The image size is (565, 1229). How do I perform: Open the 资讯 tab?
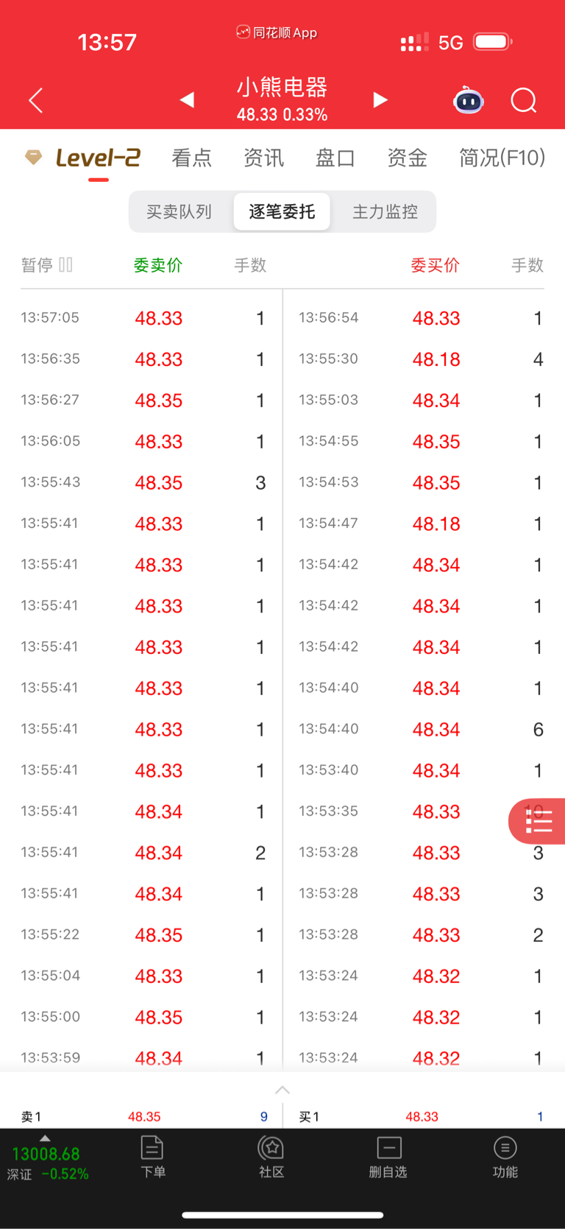263,158
